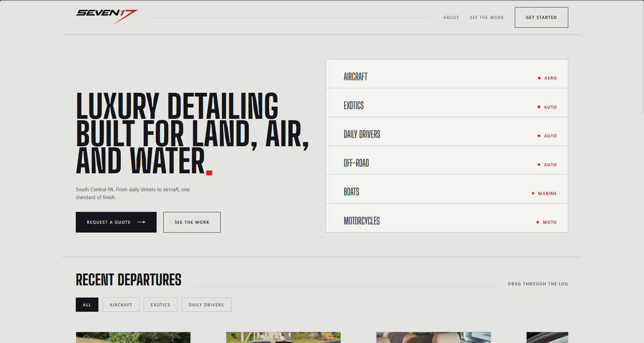Select the AIRCRAFT filter tab
The image size is (644, 343).
(x=121, y=305)
